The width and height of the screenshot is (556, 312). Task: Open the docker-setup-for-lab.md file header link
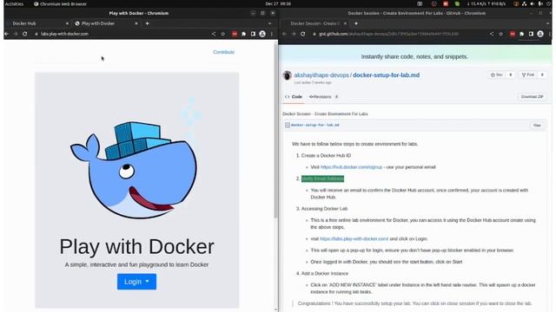pyautogui.click(x=314, y=125)
